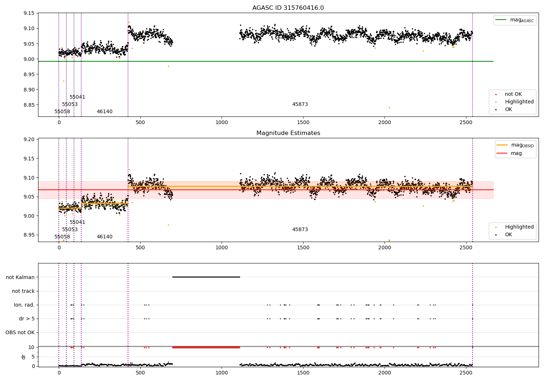Click 46140 label in the Magnitude Estimates plot
544x381 pixels.
(104, 237)
